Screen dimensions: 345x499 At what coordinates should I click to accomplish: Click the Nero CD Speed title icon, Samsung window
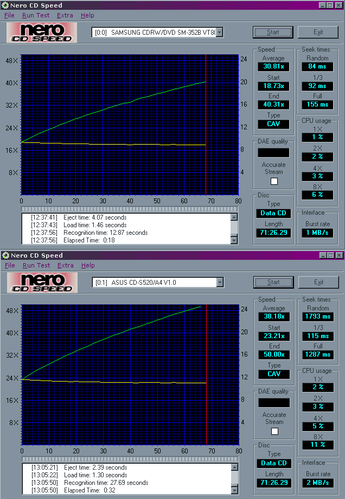pyautogui.click(x=5, y=5)
